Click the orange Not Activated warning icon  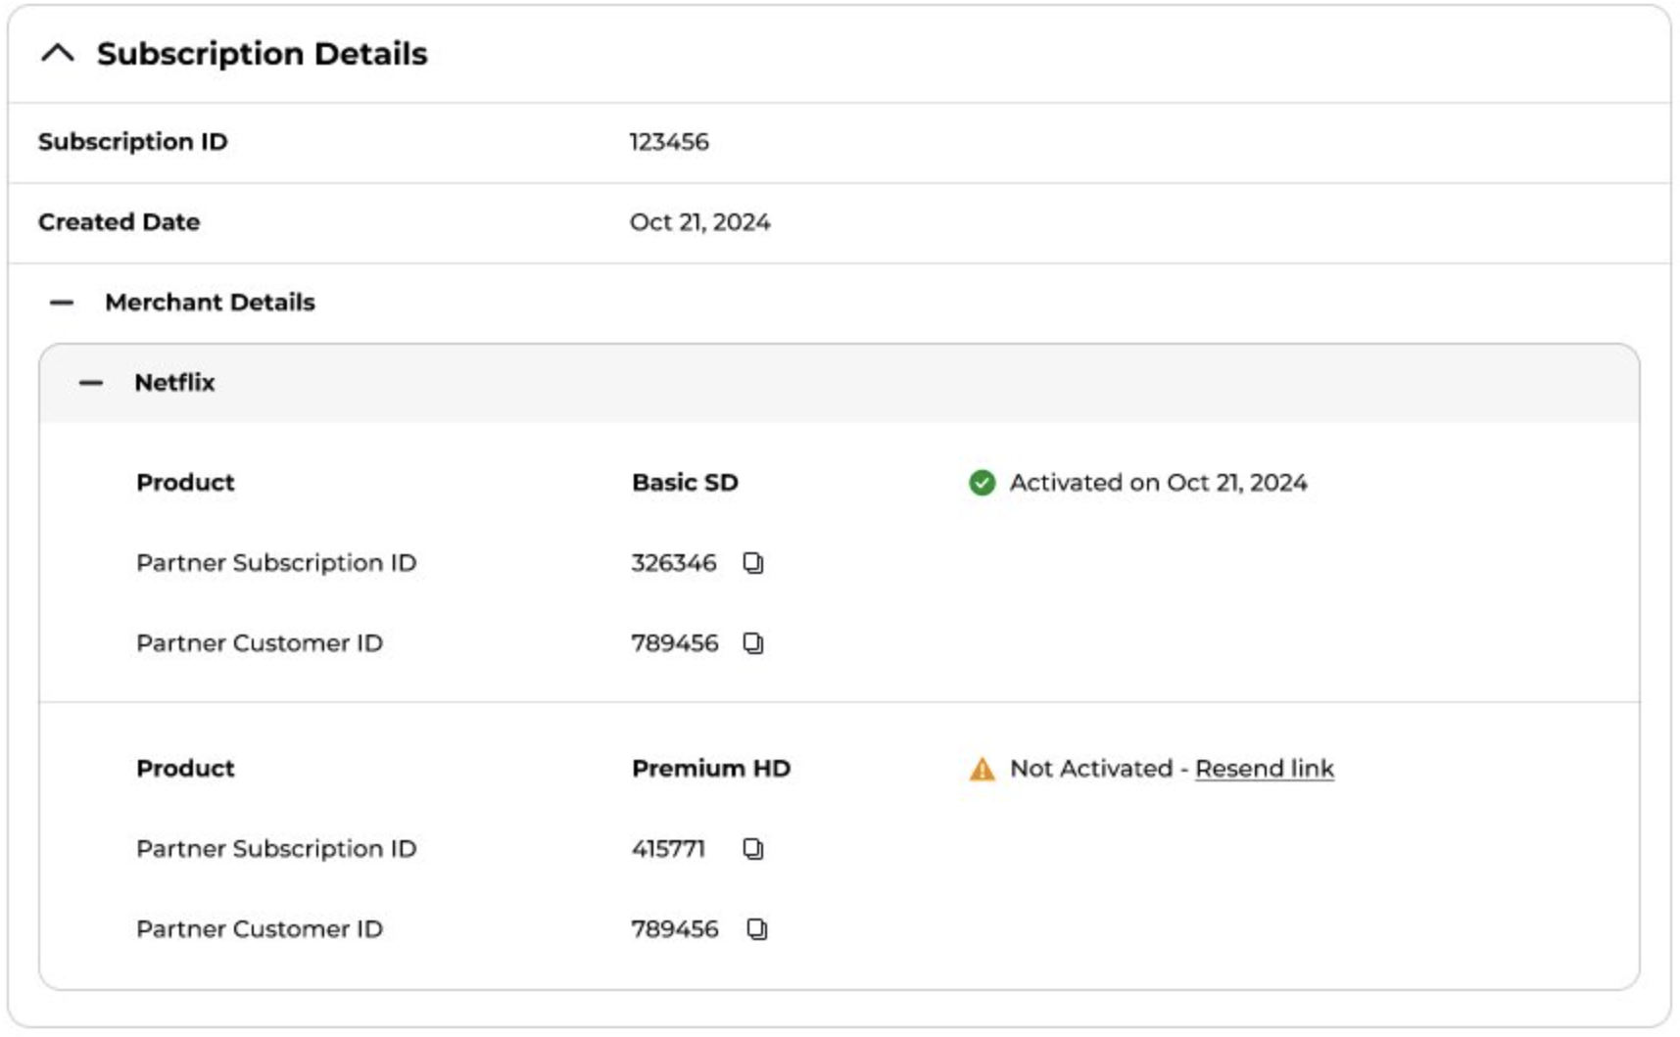click(x=982, y=770)
